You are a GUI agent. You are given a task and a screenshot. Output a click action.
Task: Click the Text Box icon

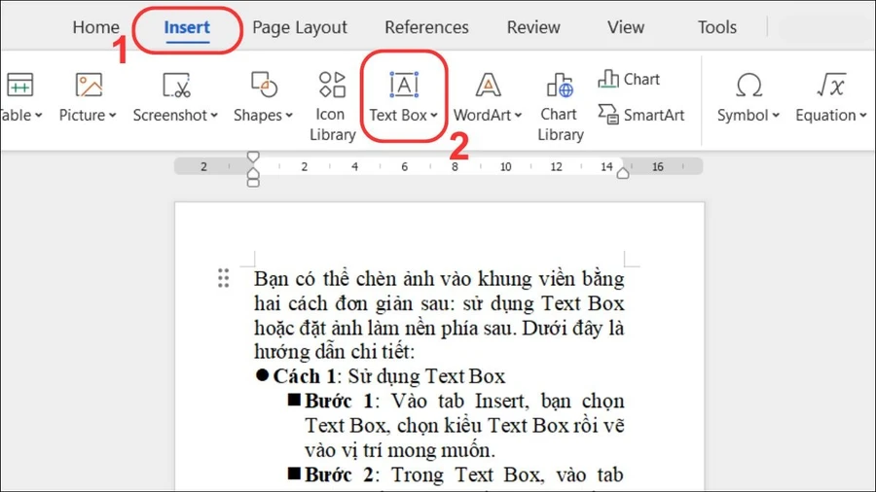click(404, 85)
